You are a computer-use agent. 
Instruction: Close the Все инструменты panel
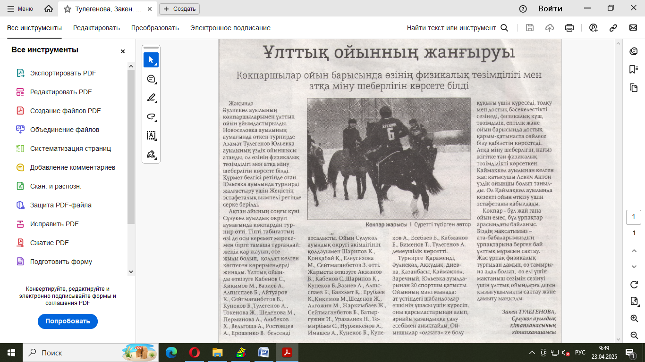pyautogui.click(x=123, y=51)
